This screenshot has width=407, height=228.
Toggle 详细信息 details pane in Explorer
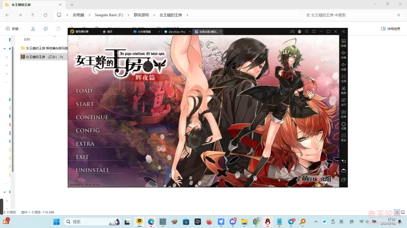click(390, 29)
